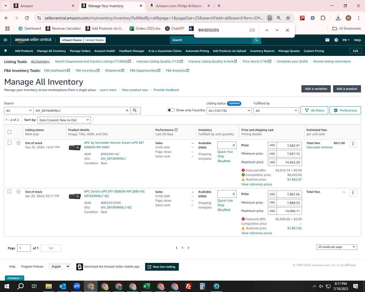Open Zoom from the taskbar
365x292 pixels.
click(77, 286)
